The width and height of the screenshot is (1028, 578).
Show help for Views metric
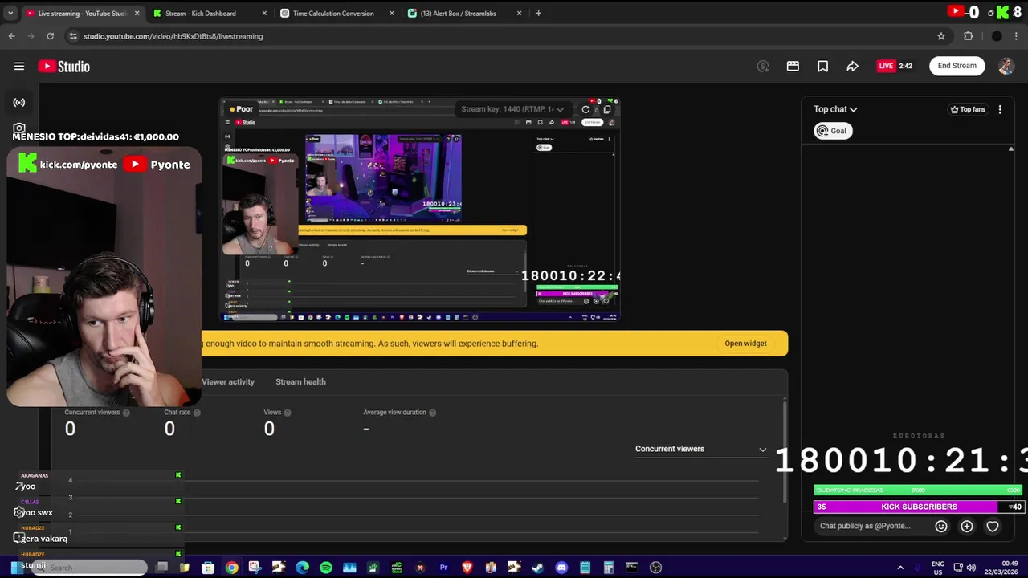(288, 413)
